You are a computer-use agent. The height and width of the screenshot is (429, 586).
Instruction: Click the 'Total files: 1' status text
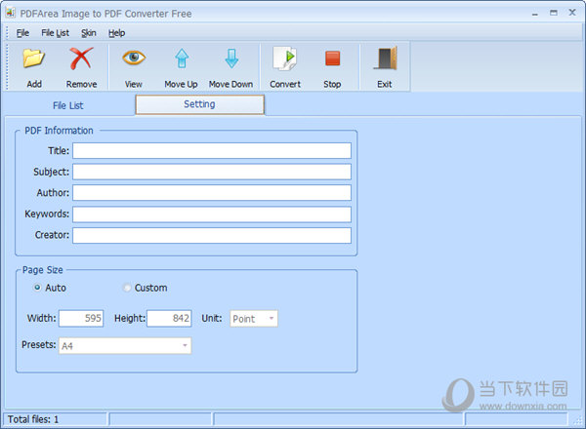tap(33, 419)
